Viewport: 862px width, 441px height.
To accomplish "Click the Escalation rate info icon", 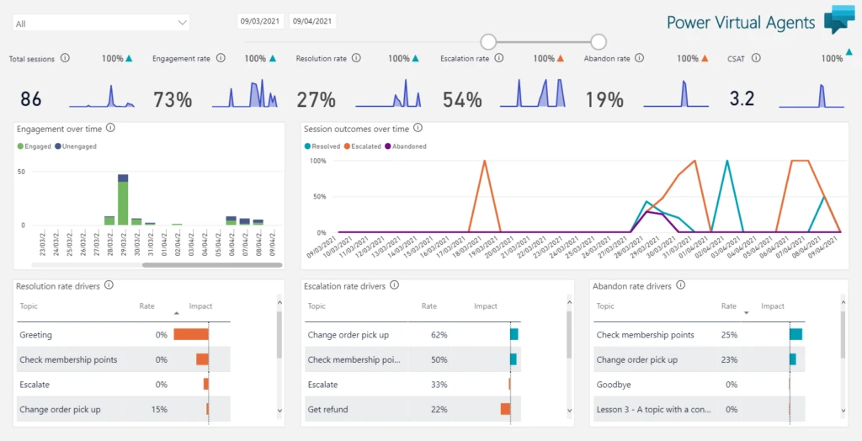I will point(499,58).
